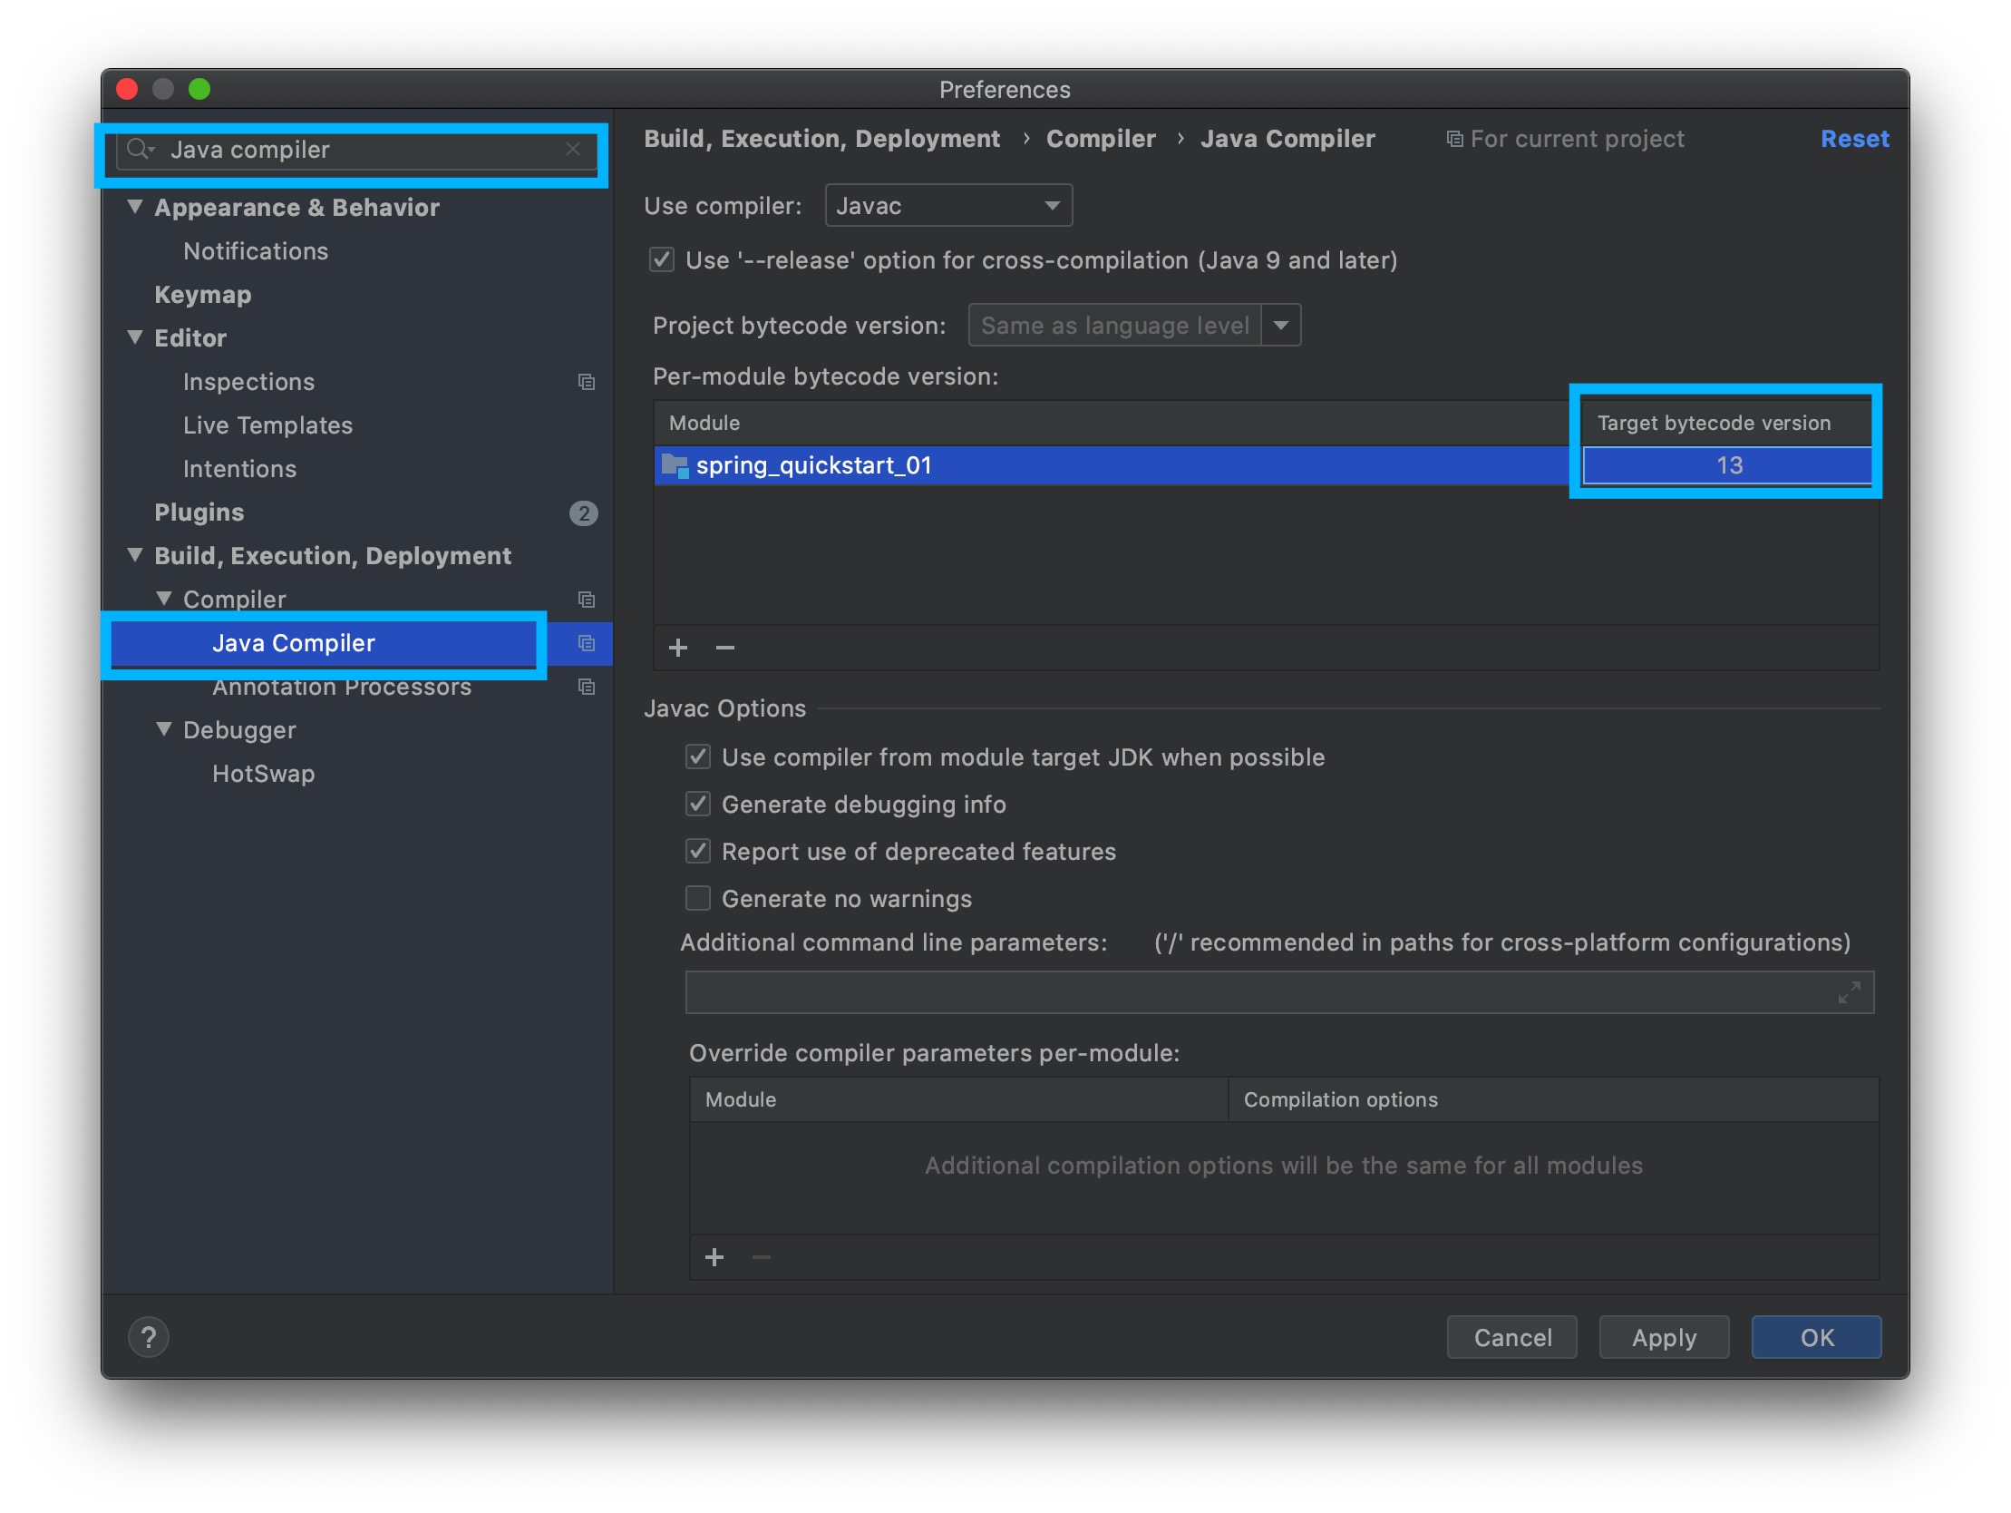Click the plus icon under override compiler parameters
Image resolution: width=2011 pixels, height=1513 pixels.
(714, 1257)
